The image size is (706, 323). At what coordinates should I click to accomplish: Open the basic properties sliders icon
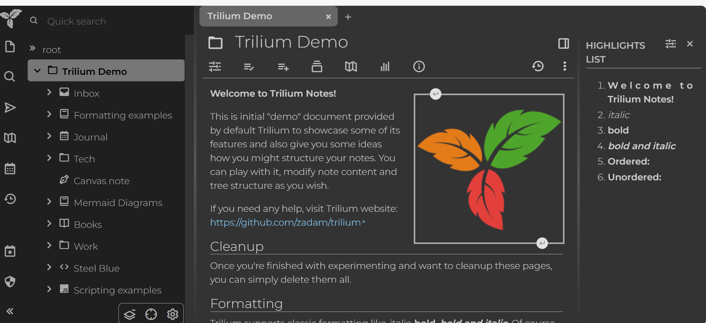coord(215,67)
